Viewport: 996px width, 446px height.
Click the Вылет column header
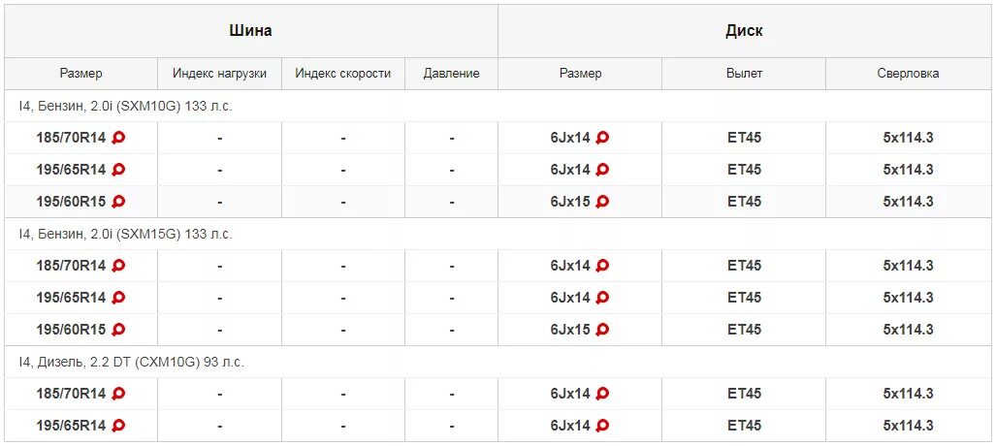point(744,74)
